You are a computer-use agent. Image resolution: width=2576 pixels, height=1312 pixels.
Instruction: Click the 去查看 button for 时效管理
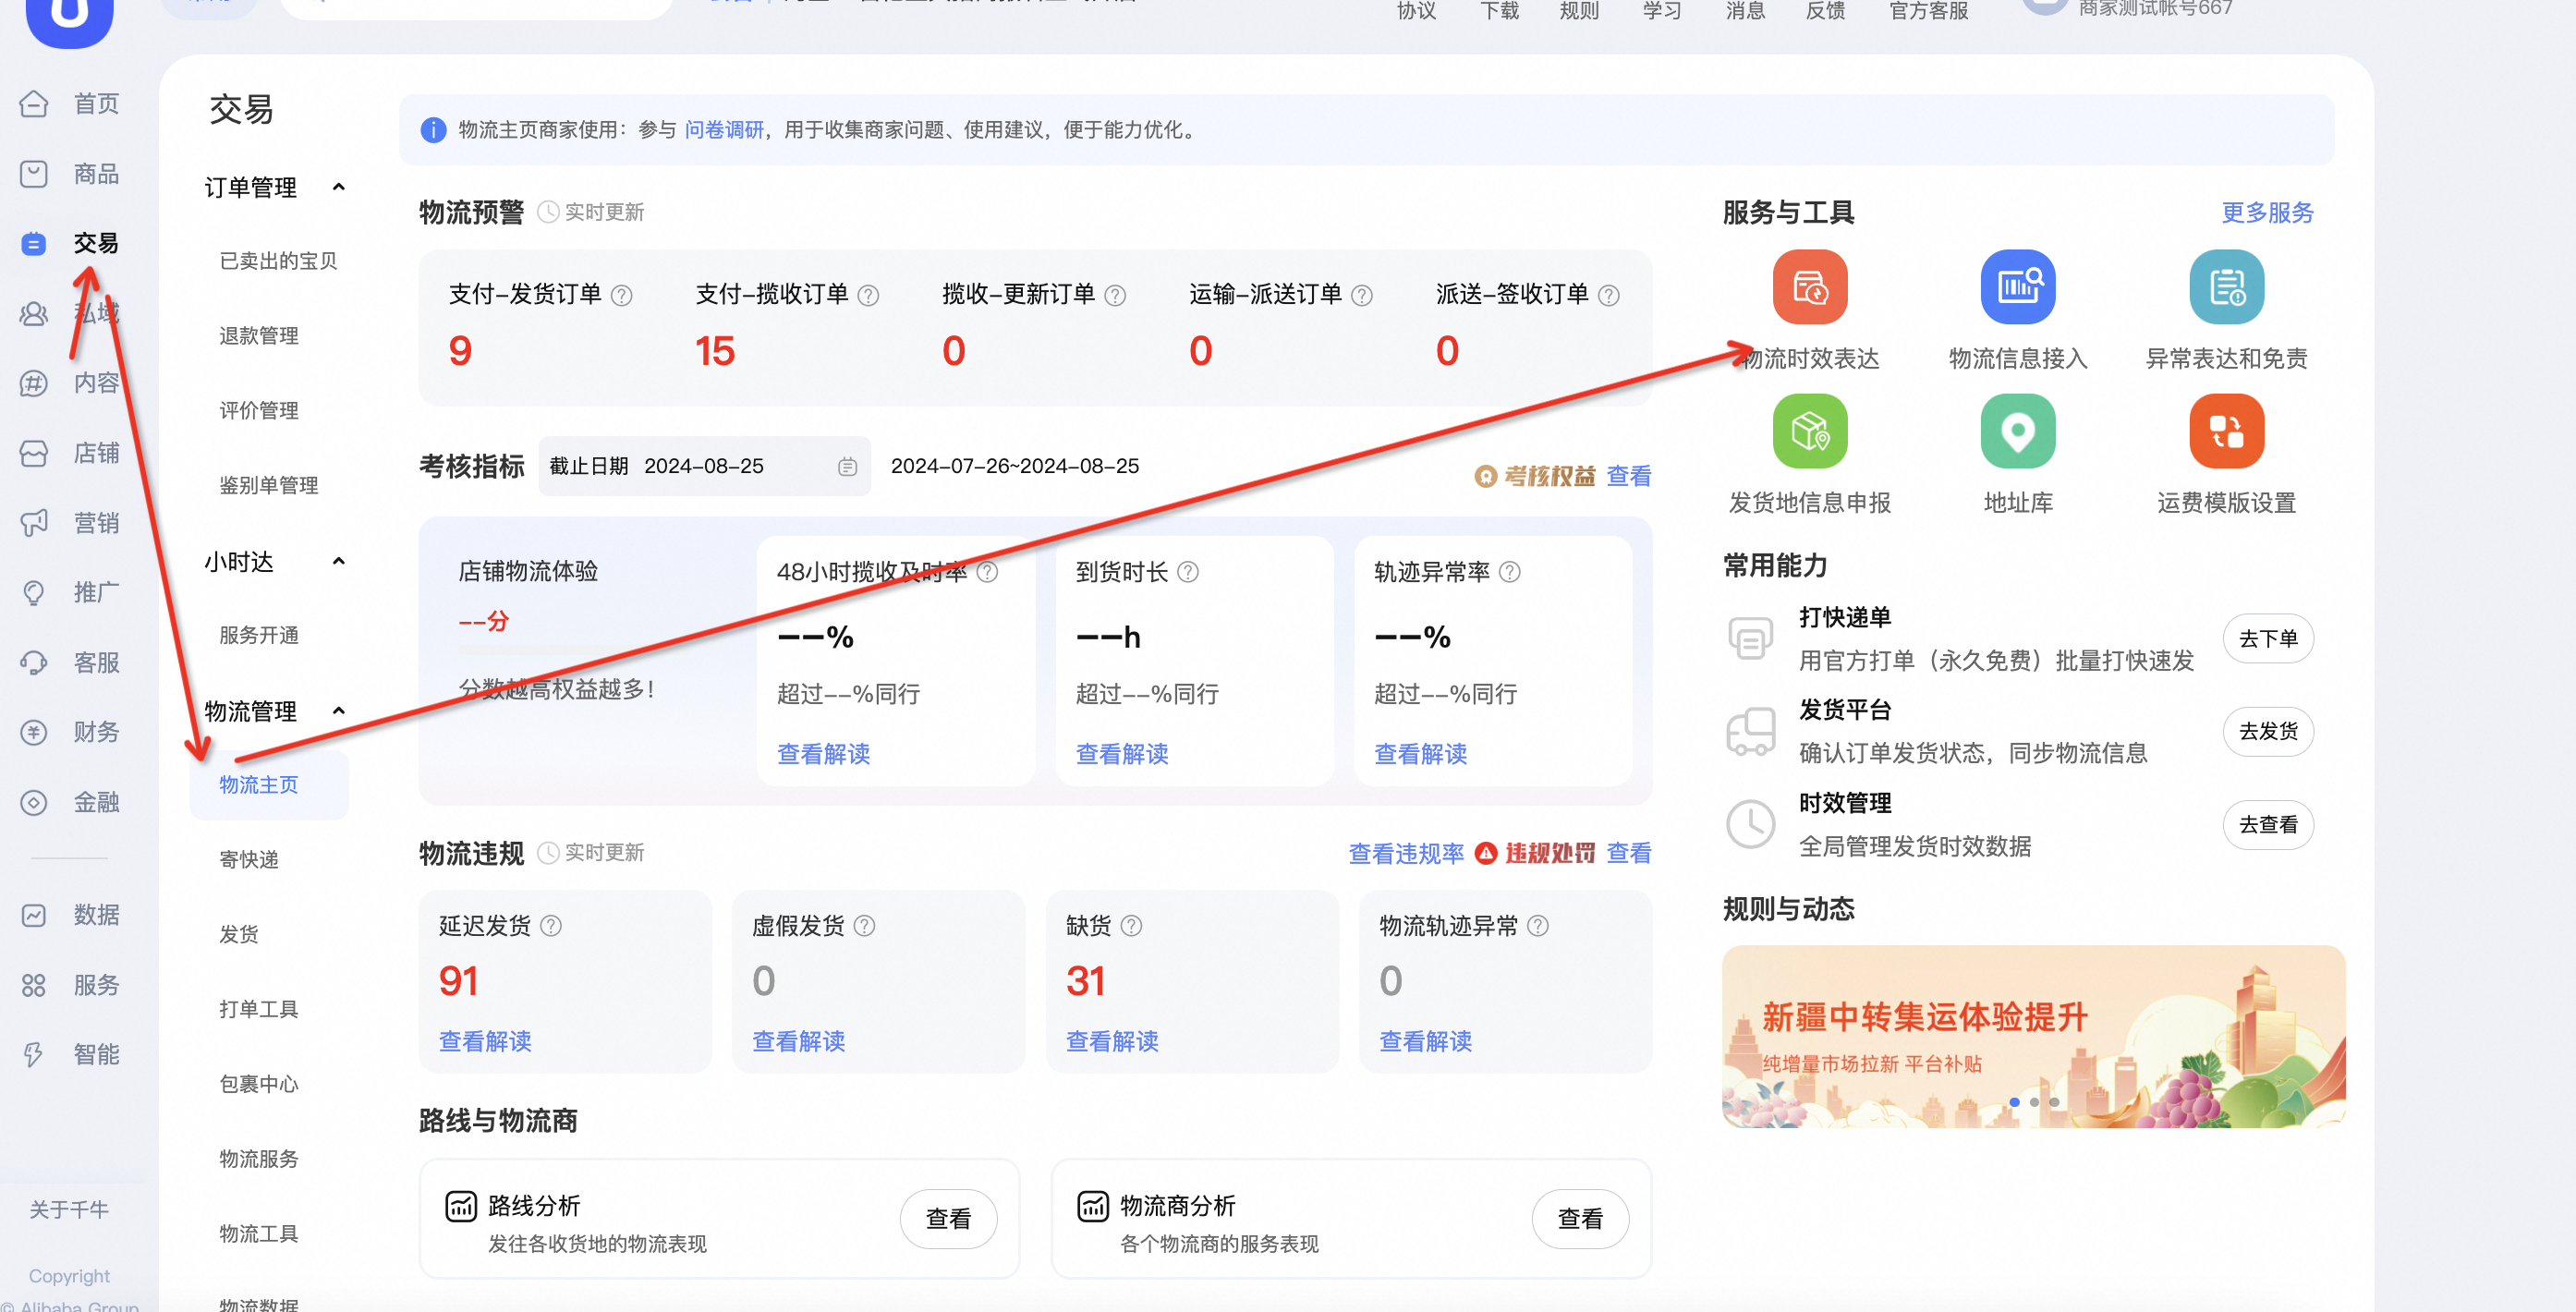click(x=2267, y=825)
